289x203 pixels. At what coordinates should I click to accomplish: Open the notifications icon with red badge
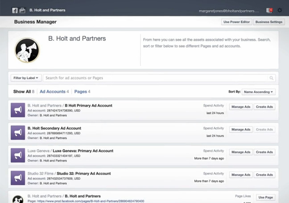click(x=269, y=10)
